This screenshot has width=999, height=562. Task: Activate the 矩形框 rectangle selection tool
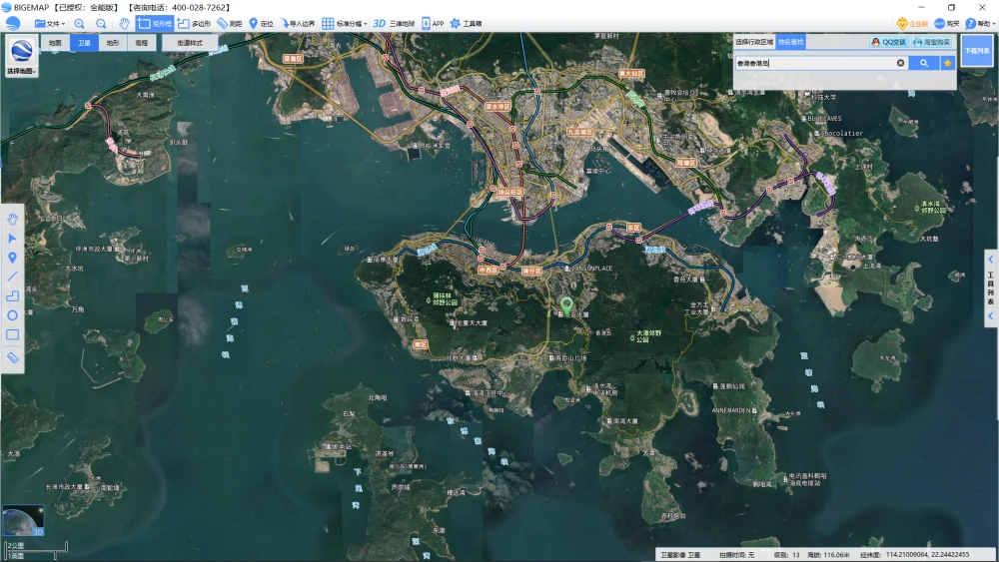click(x=155, y=24)
